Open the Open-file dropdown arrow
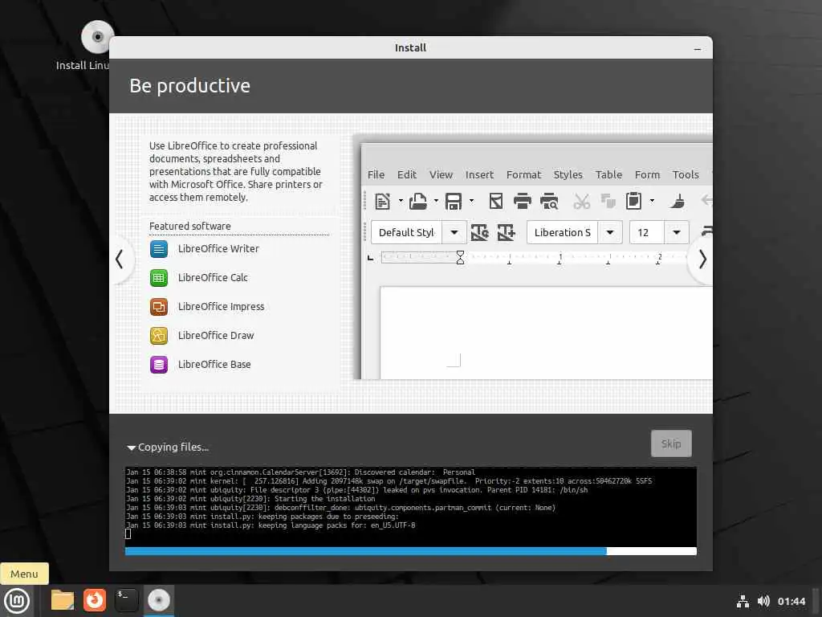The width and height of the screenshot is (822, 617). click(x=436, y=201)
